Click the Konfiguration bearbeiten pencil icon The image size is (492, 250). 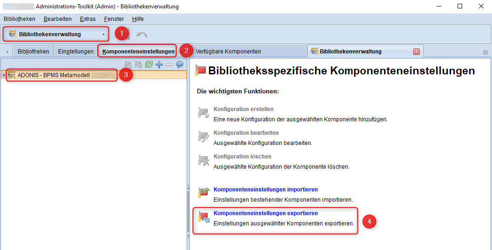(x=203, y=136)
